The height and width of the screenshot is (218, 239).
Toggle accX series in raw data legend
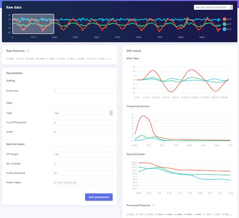point(227,19)
